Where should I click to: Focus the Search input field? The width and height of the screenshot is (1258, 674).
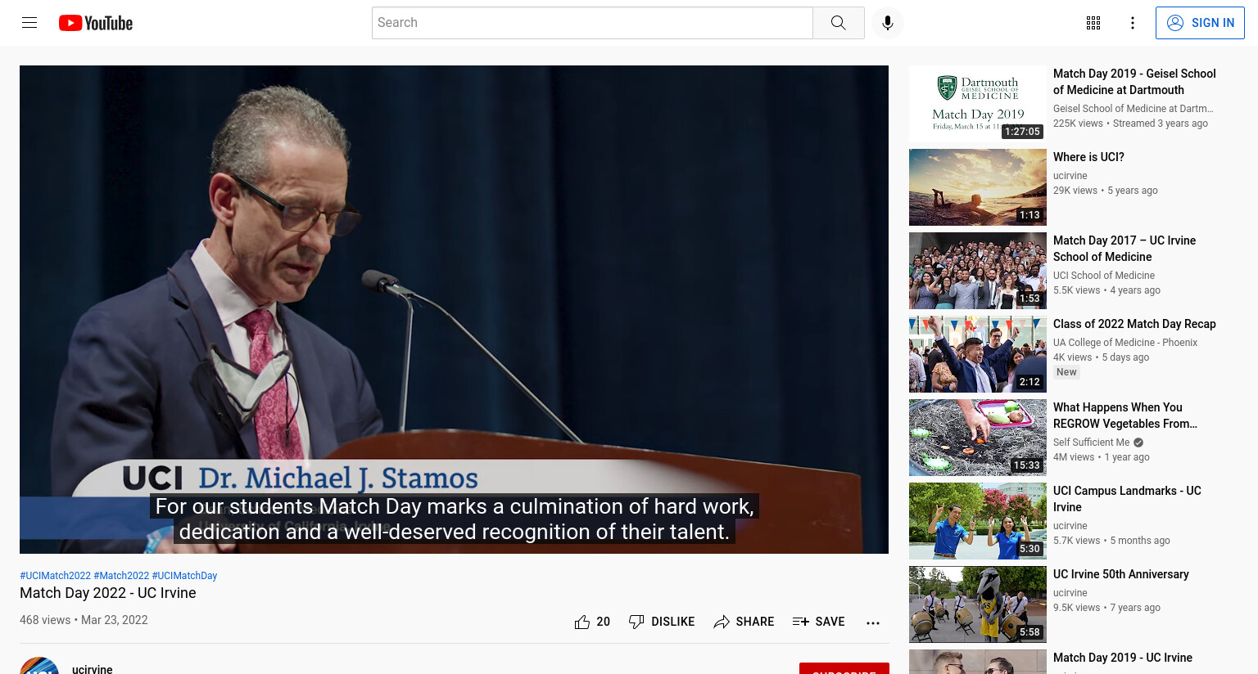tap(592, 23)
